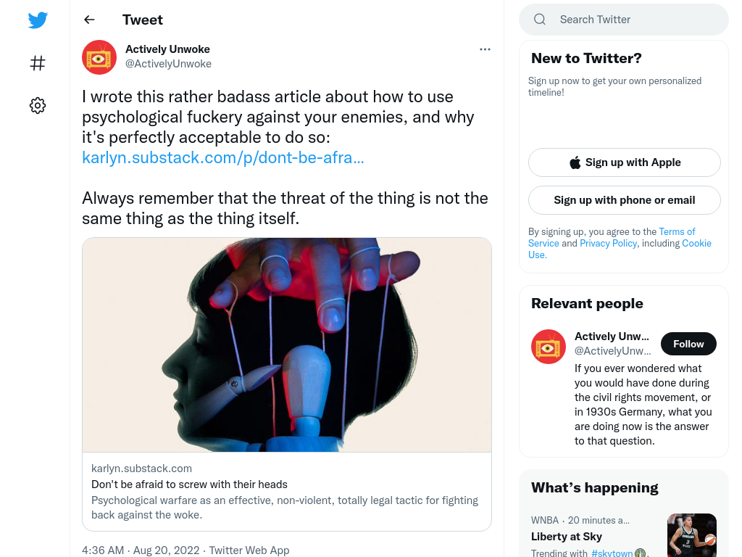Click the search magnifier icon
Image resolution: width=742 pixels, height=557 pixels.
click(539, 20)
